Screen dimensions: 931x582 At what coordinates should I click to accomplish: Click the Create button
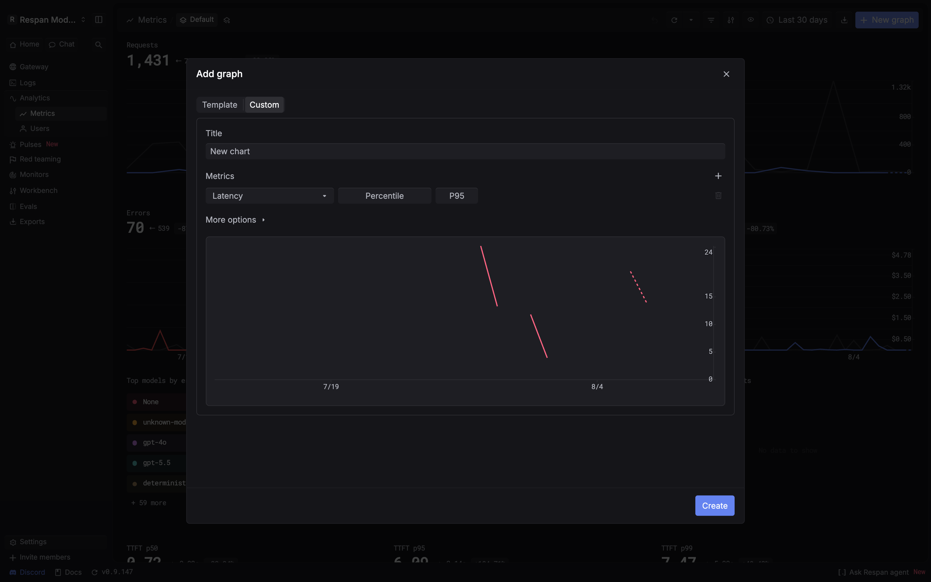click(x=715, y=505)
